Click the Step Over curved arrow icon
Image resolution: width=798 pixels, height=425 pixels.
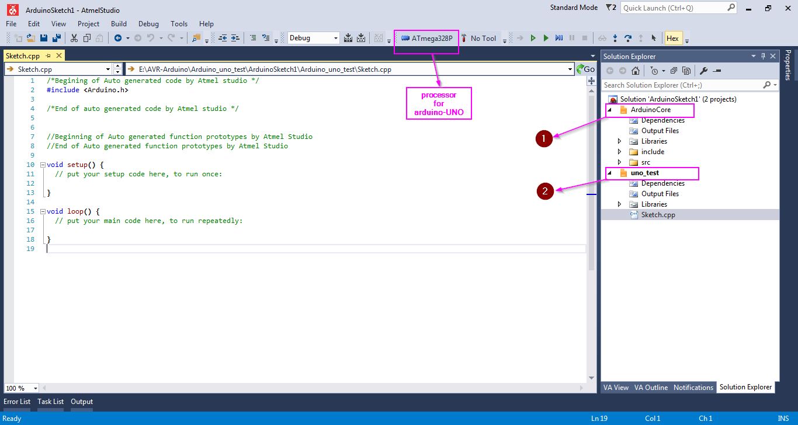(628, 38)
